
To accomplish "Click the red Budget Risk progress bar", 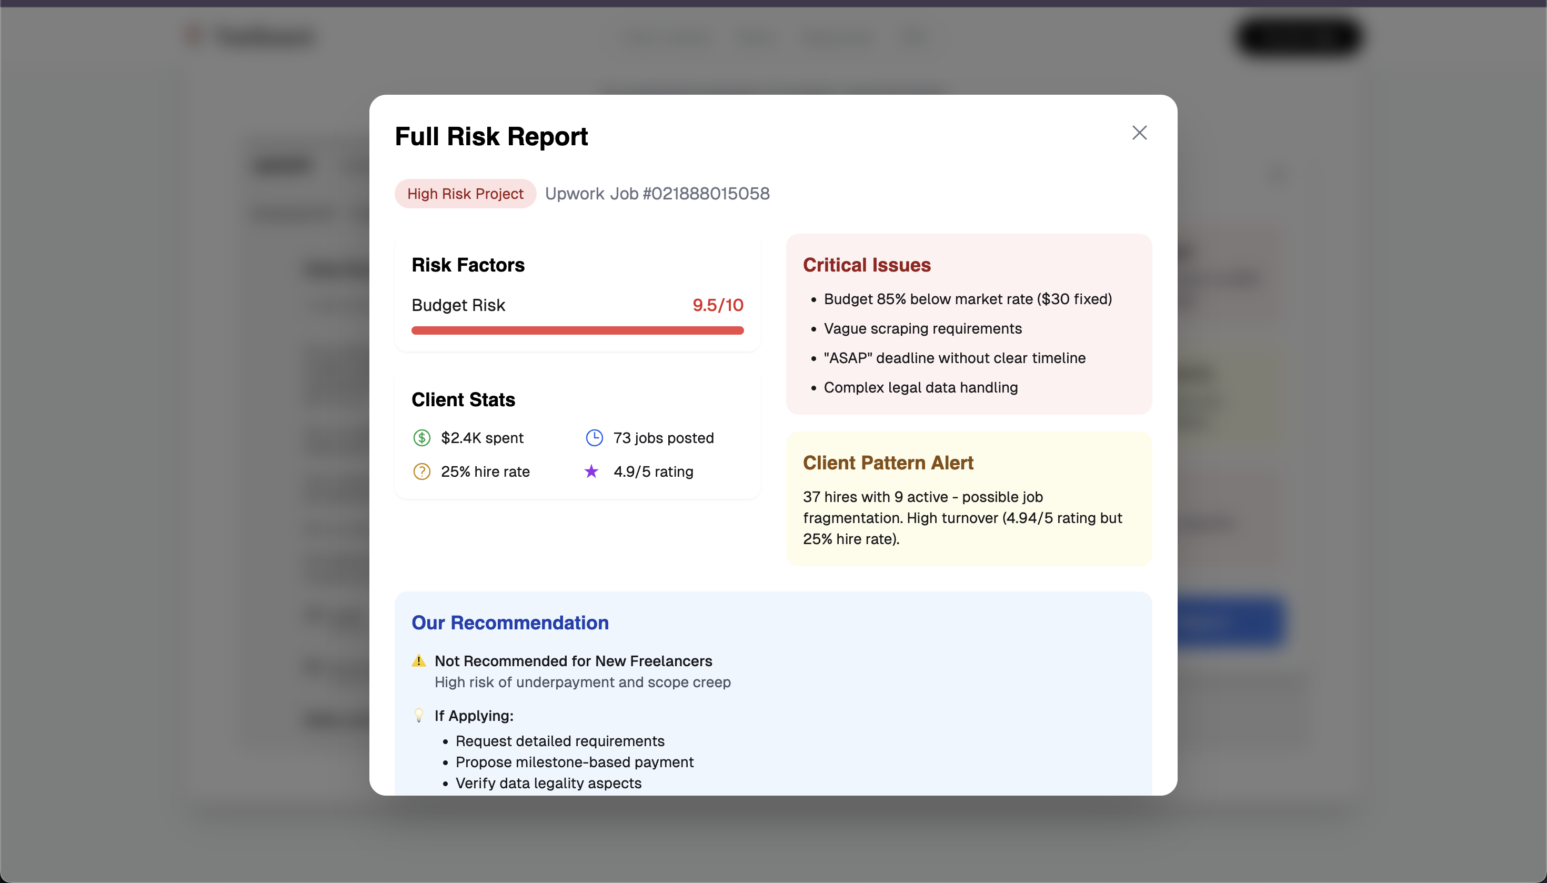I will [x=577, y=330].
